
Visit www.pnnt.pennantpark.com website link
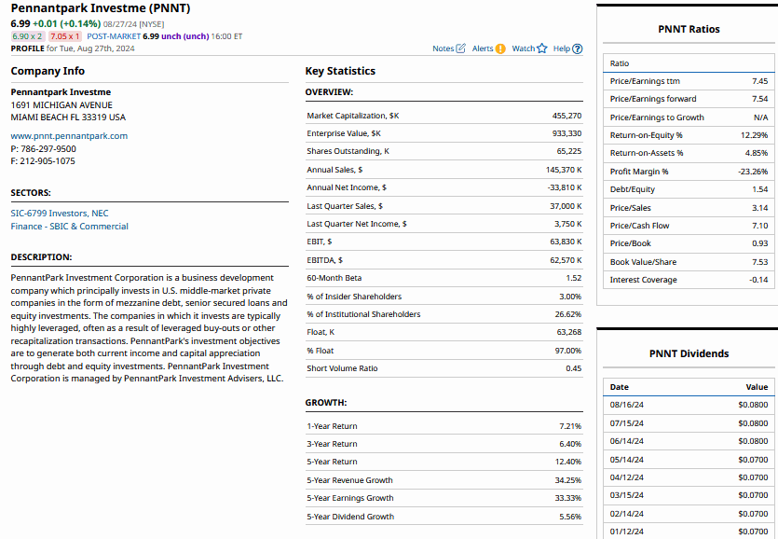pos(69,135)
